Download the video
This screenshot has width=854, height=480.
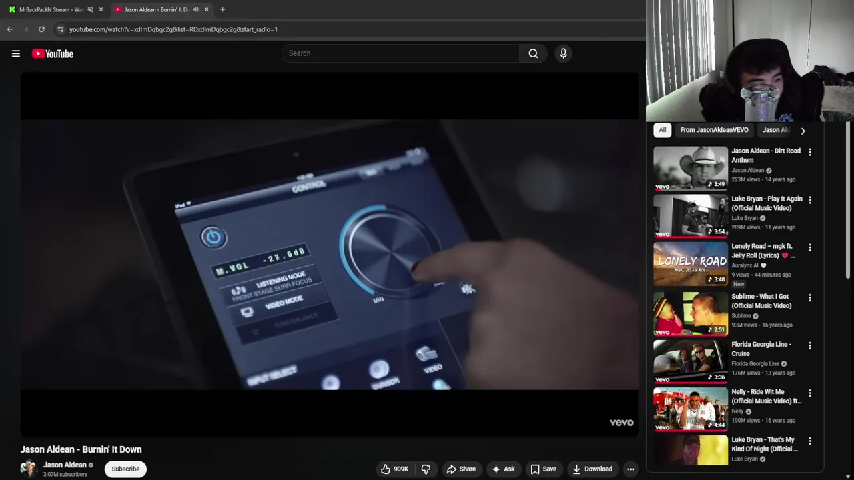click(592, 469)
